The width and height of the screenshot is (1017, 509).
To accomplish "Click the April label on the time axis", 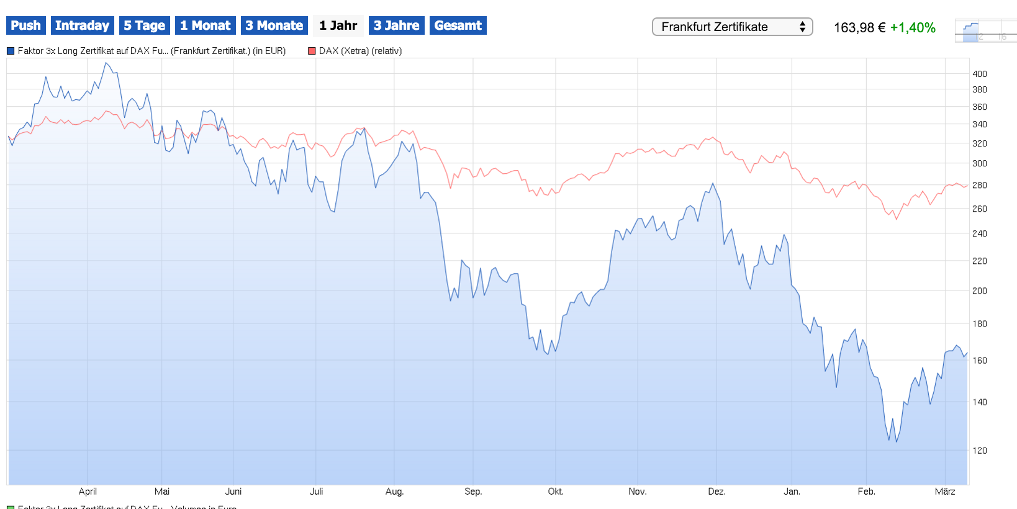I will 88,492.
